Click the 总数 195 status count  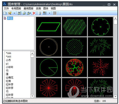point(100,101)
